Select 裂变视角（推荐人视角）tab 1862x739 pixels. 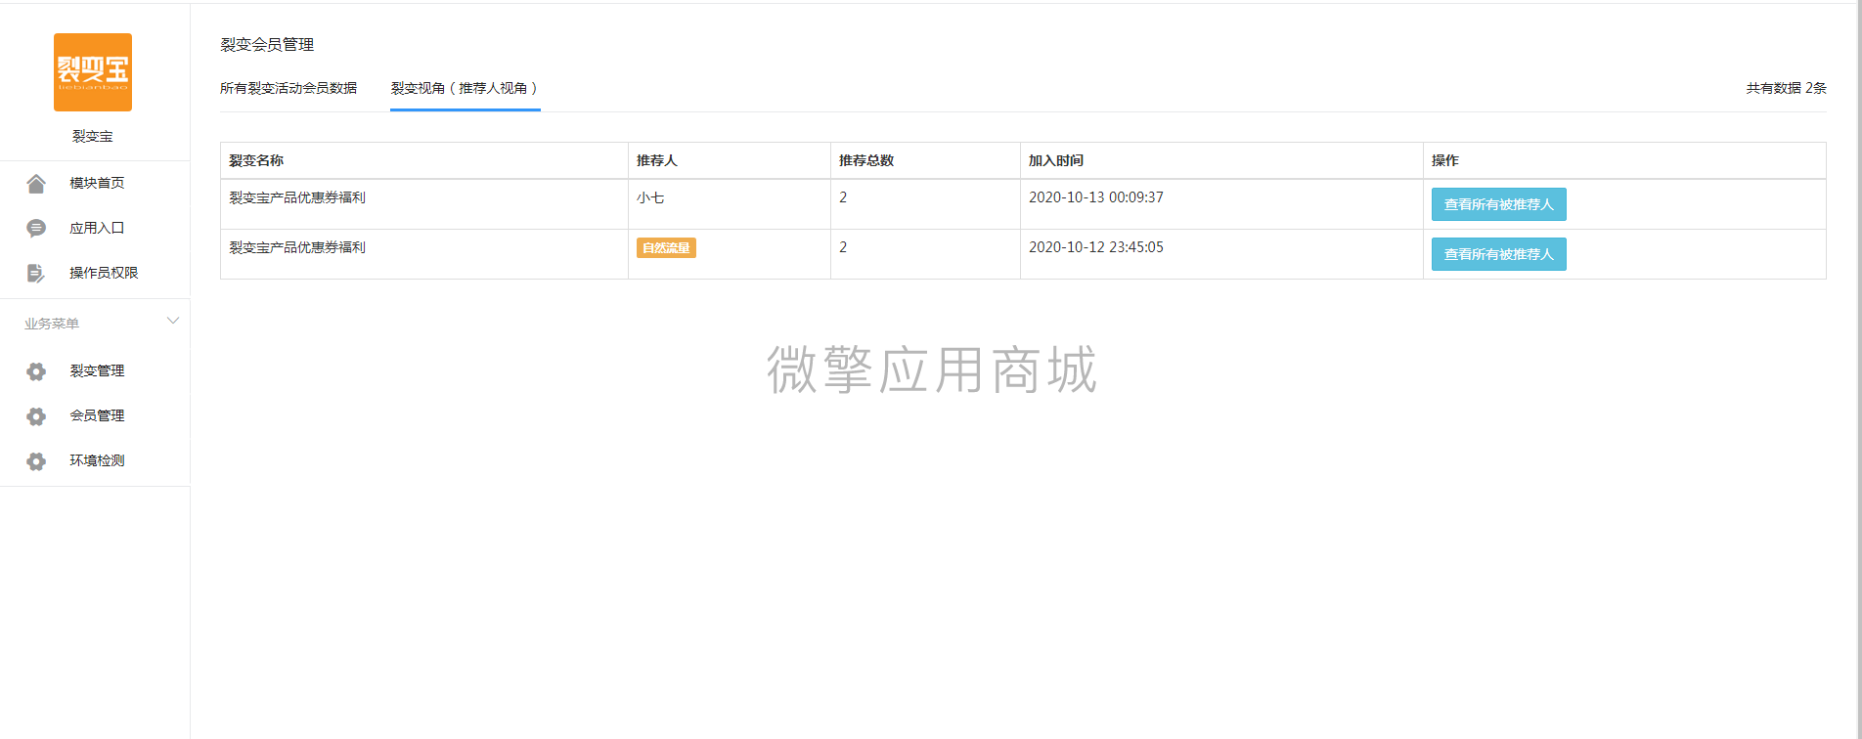pos(465,88)
